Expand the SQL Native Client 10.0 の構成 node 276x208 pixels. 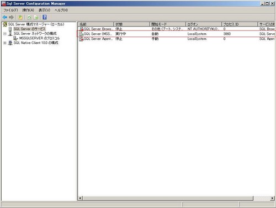tap(5, 43)
